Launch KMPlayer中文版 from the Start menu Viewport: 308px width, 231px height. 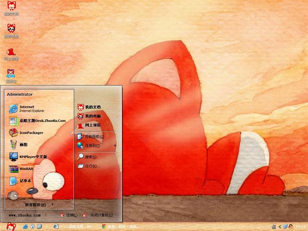pyautogui.click(x=33, y=156)
